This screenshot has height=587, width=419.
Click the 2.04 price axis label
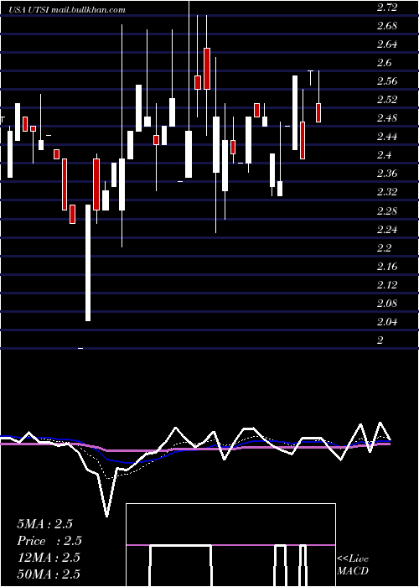click(x=387, y=322)
